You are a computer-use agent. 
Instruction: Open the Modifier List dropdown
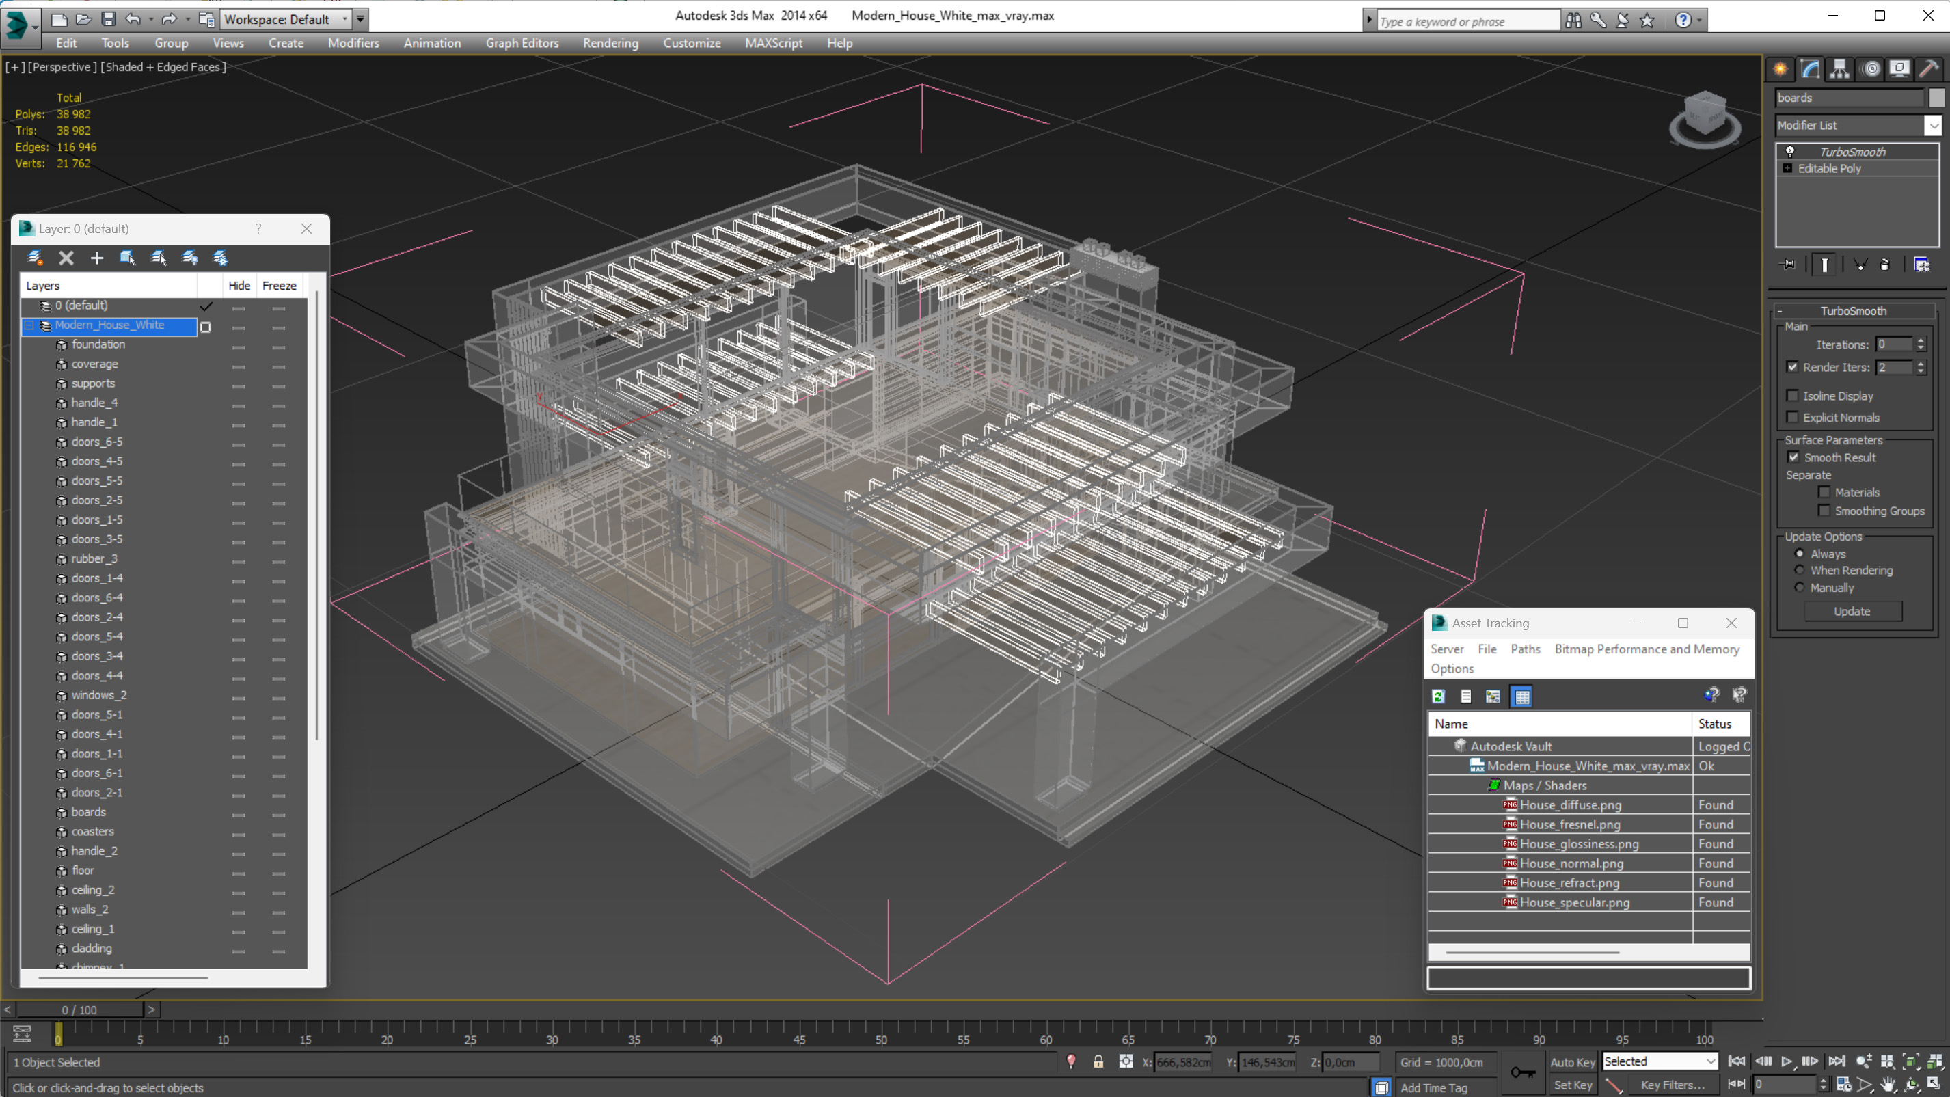tap(1933, 126)
